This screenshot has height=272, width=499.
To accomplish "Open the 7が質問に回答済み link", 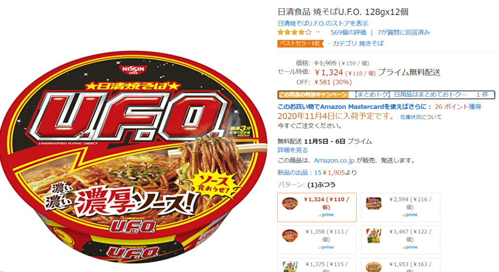I will [403, 33].
